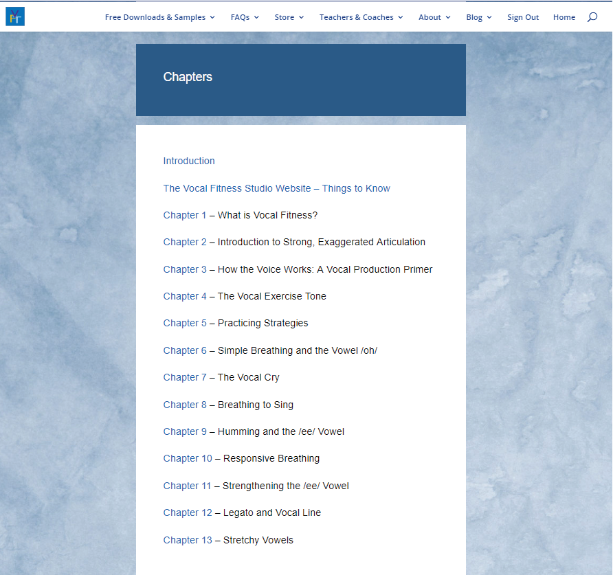Viewport: 613px width, 575px height.
Task: Open the Introduction link
Action: (189, 161)
